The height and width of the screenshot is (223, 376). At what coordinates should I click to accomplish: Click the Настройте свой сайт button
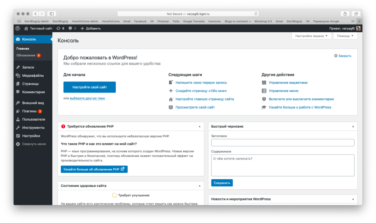[90, 87]
